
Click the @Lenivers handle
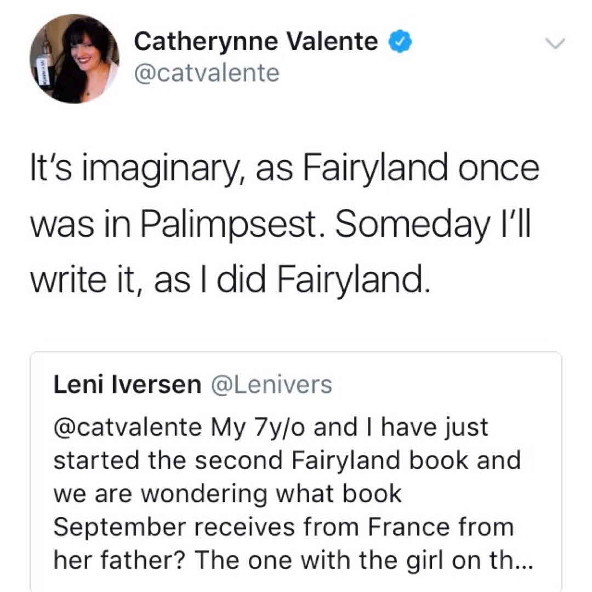tap(271, 385)
